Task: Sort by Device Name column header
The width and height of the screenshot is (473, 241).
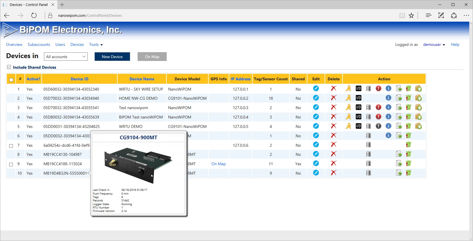Action: pos(142,79)
